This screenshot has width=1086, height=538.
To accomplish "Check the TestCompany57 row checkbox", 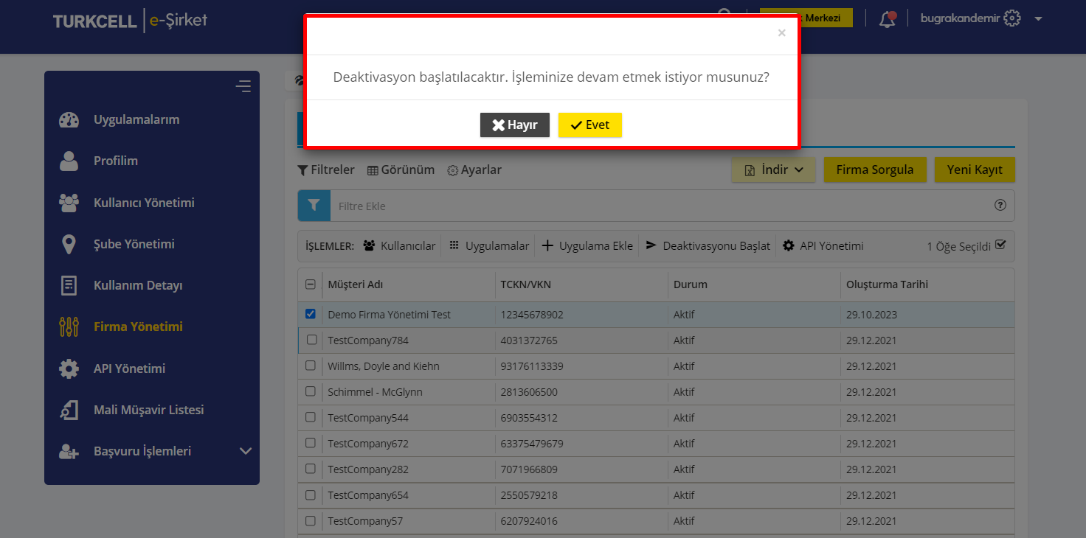I will tap(311, 520).
